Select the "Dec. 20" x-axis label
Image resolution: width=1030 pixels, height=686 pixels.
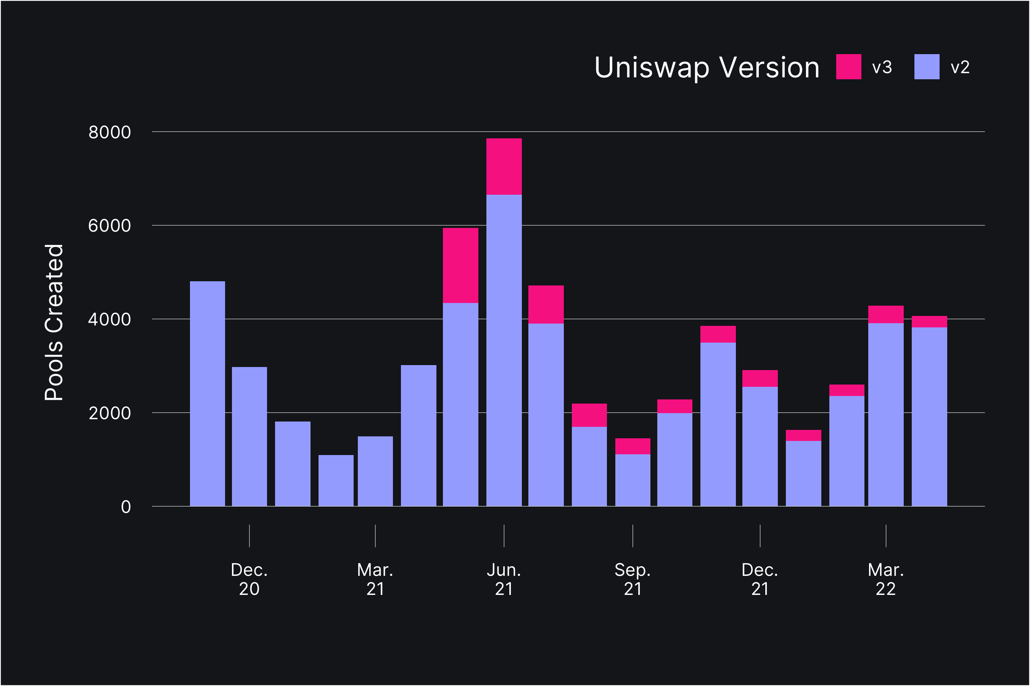click(249, 579)
